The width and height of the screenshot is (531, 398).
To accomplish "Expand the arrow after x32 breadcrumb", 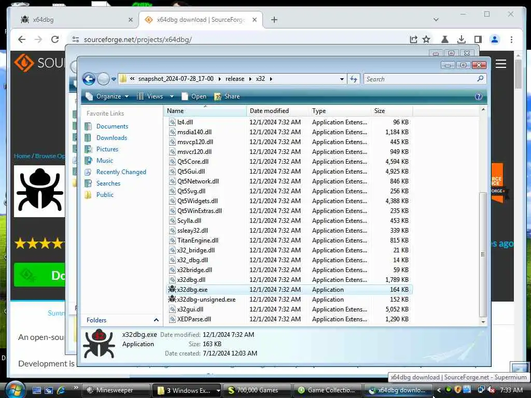I will [271, 79].
